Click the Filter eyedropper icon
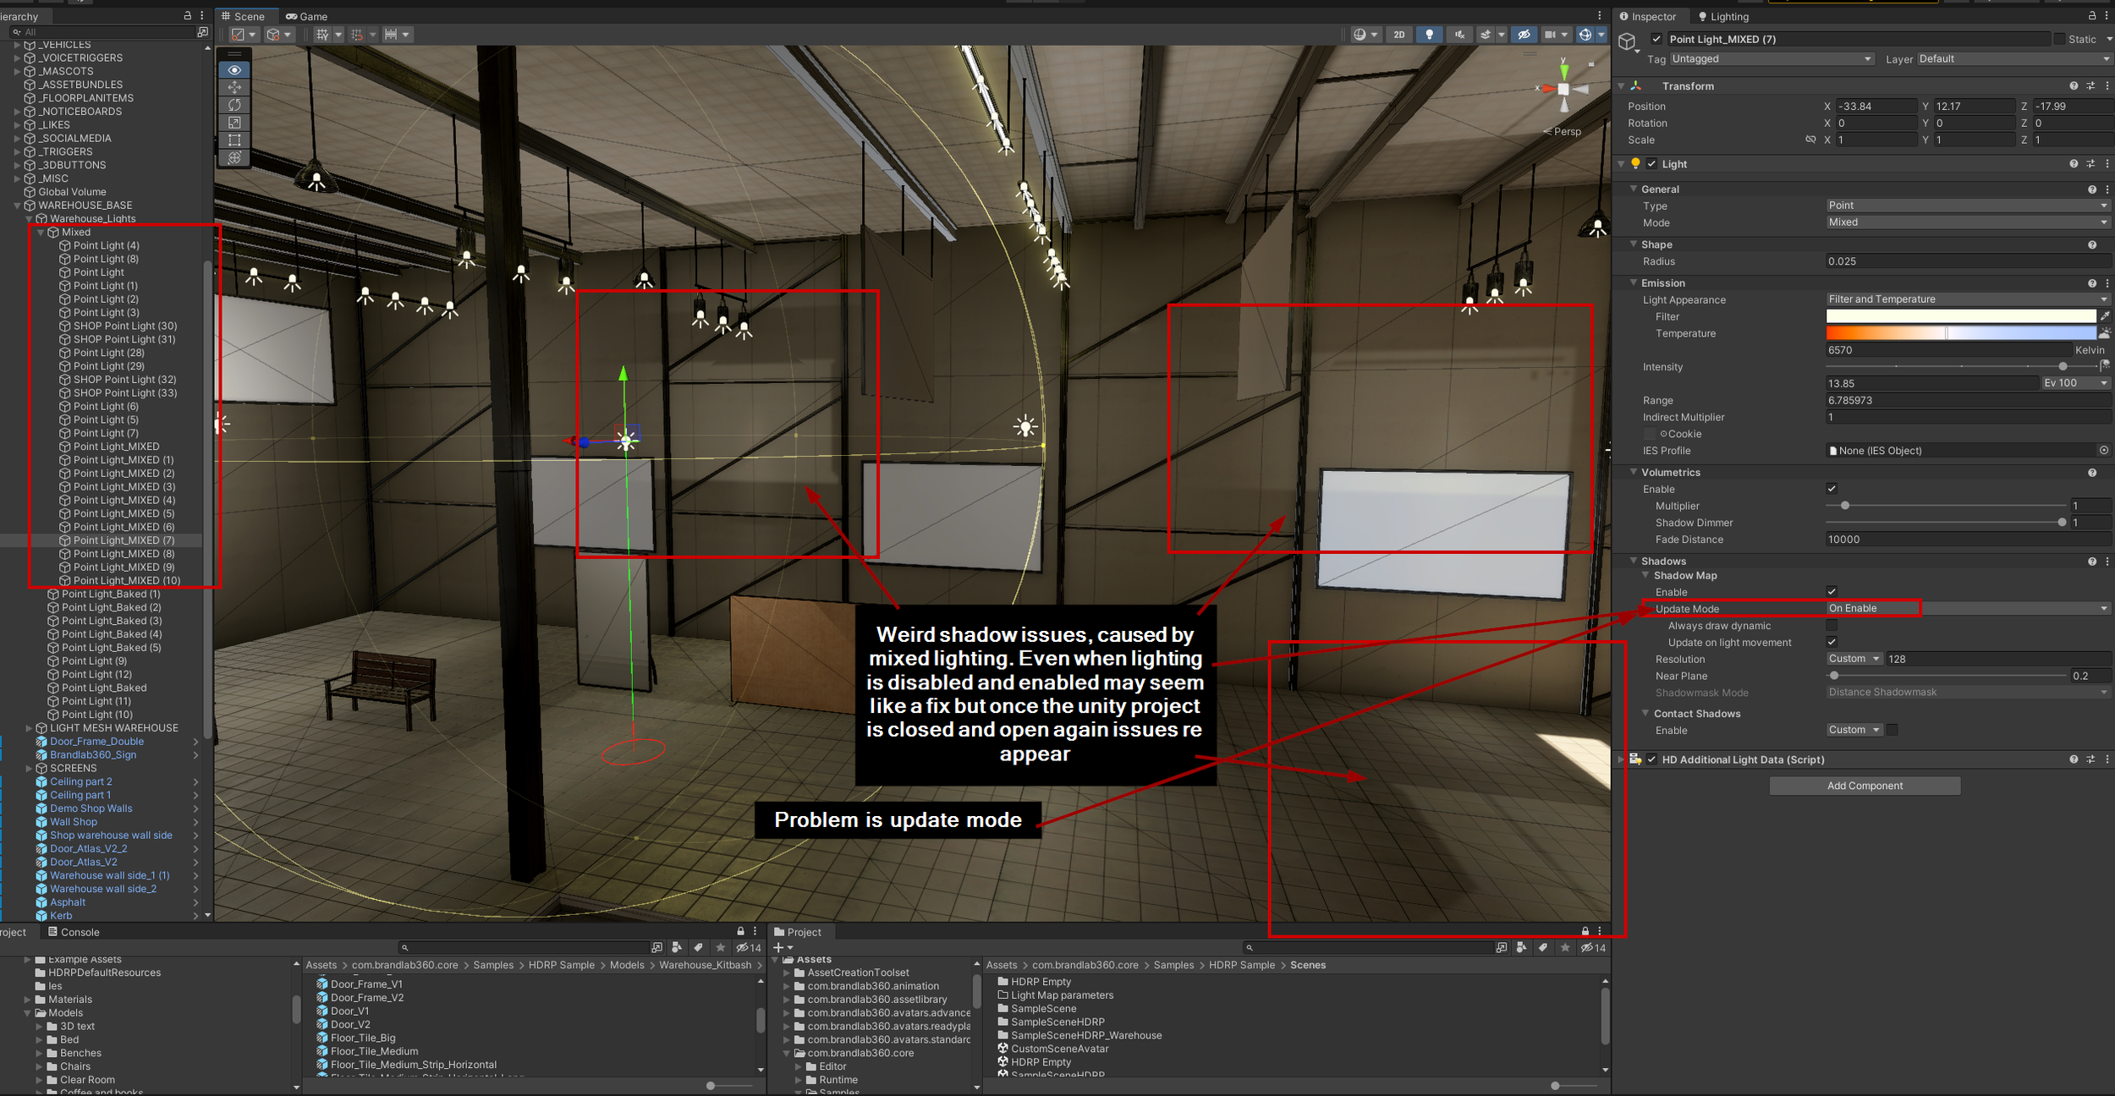The image size is (2115, 1096). [x=2105, y=316]
